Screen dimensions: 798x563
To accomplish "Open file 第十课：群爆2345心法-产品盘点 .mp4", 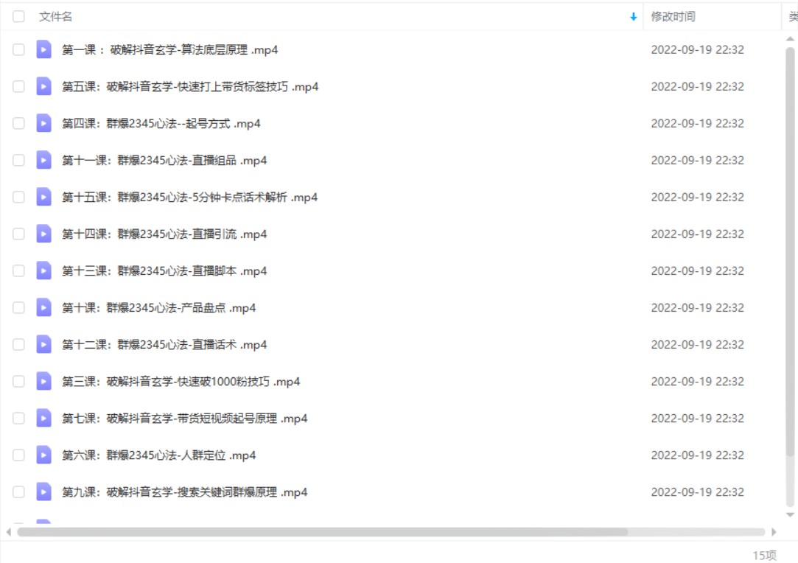I will pyautogui.click(x=158, y=308).
